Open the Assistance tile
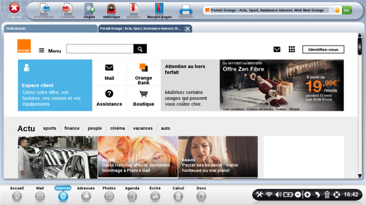 coord(109,98)
